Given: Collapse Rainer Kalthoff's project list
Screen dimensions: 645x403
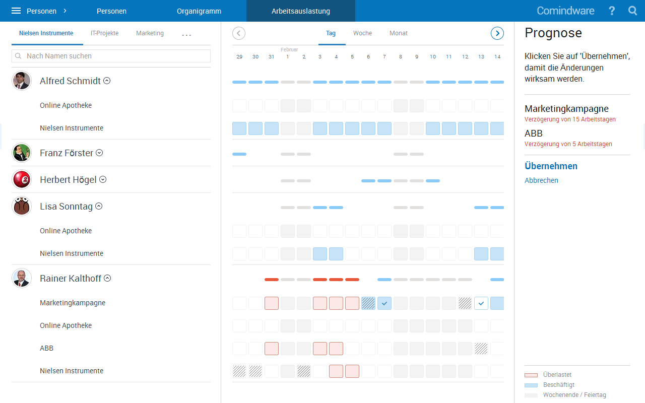Looking at the screenshot, I should coord(107,278).
